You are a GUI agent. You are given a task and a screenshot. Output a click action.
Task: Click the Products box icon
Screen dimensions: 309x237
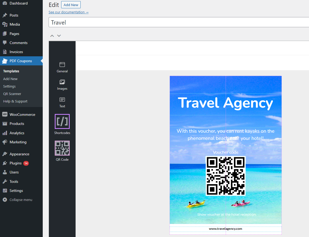pos(5,124)
